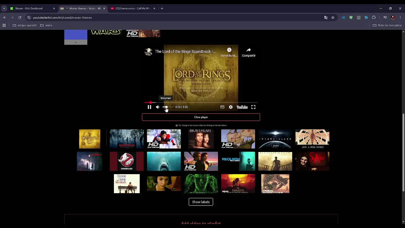Click the green shield extension icon
Viewport: 405px width, 228px height.
tap(351, 18)
